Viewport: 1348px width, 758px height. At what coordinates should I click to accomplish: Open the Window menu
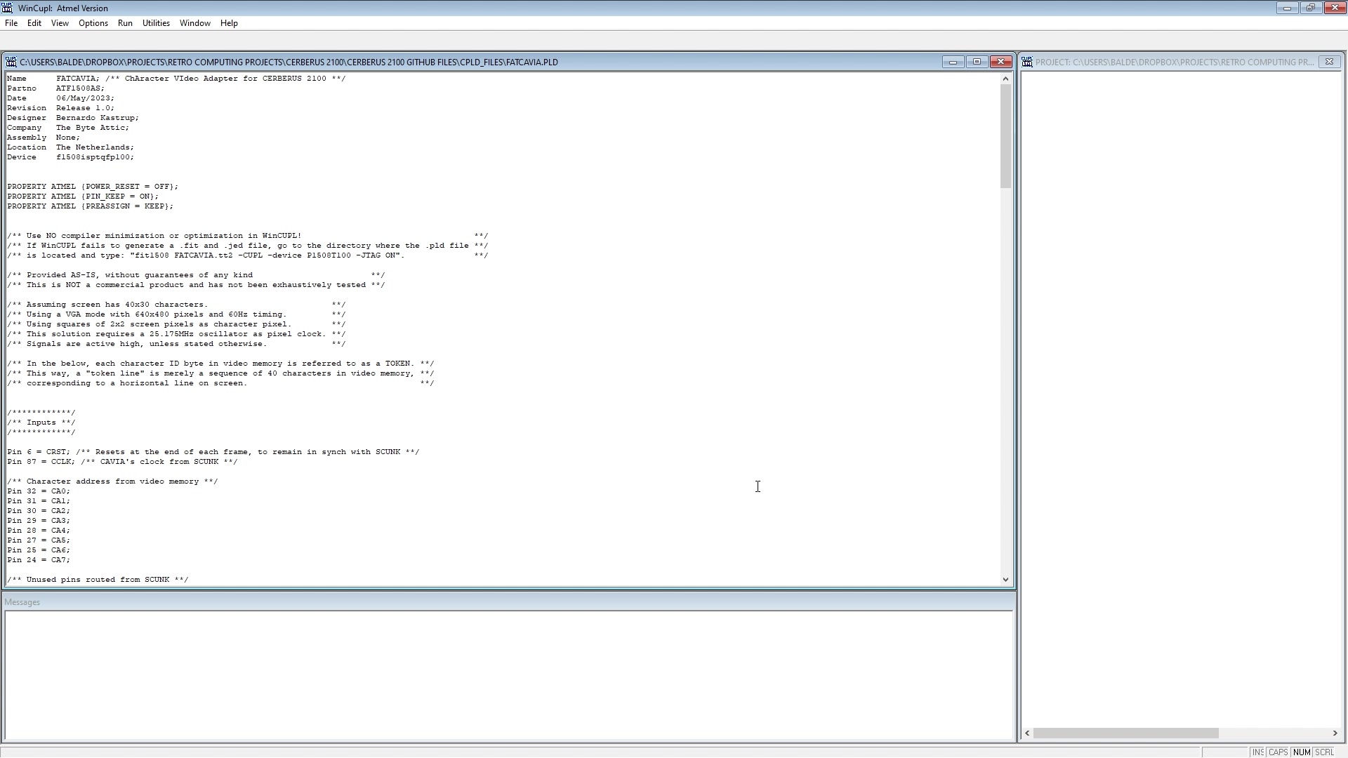pyautogui.click(x=194, y=23)
